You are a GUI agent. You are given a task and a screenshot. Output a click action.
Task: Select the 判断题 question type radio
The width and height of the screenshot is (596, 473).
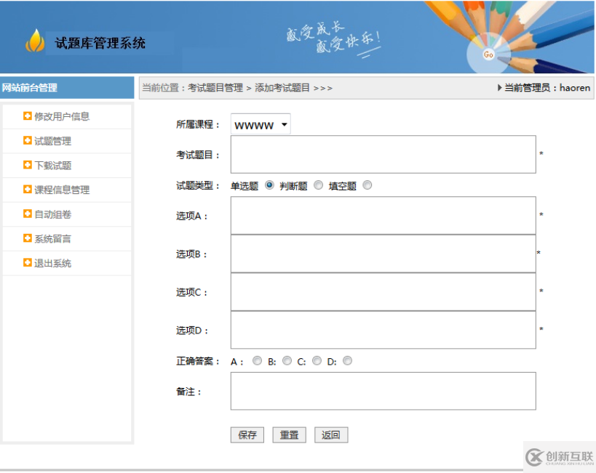point(318,185)
